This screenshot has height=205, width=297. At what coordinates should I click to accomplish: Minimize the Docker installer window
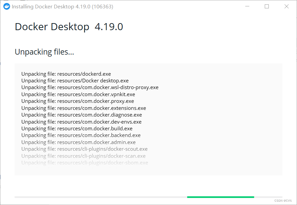[247, 6]
